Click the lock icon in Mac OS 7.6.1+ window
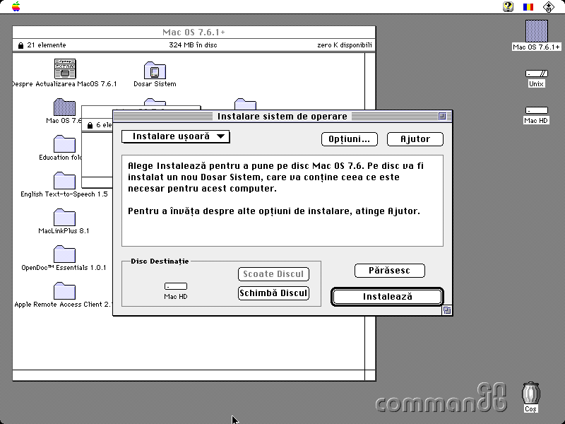 [20, 45]
